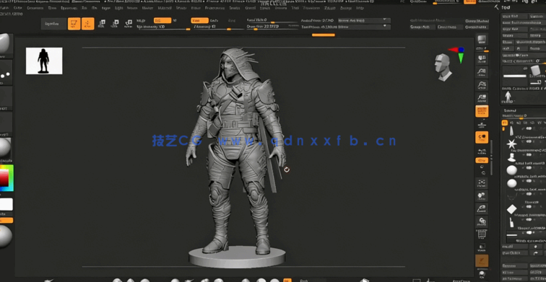
Task: Toggle the second small orange toolbar switch
Action: click(x=200, y=20)
